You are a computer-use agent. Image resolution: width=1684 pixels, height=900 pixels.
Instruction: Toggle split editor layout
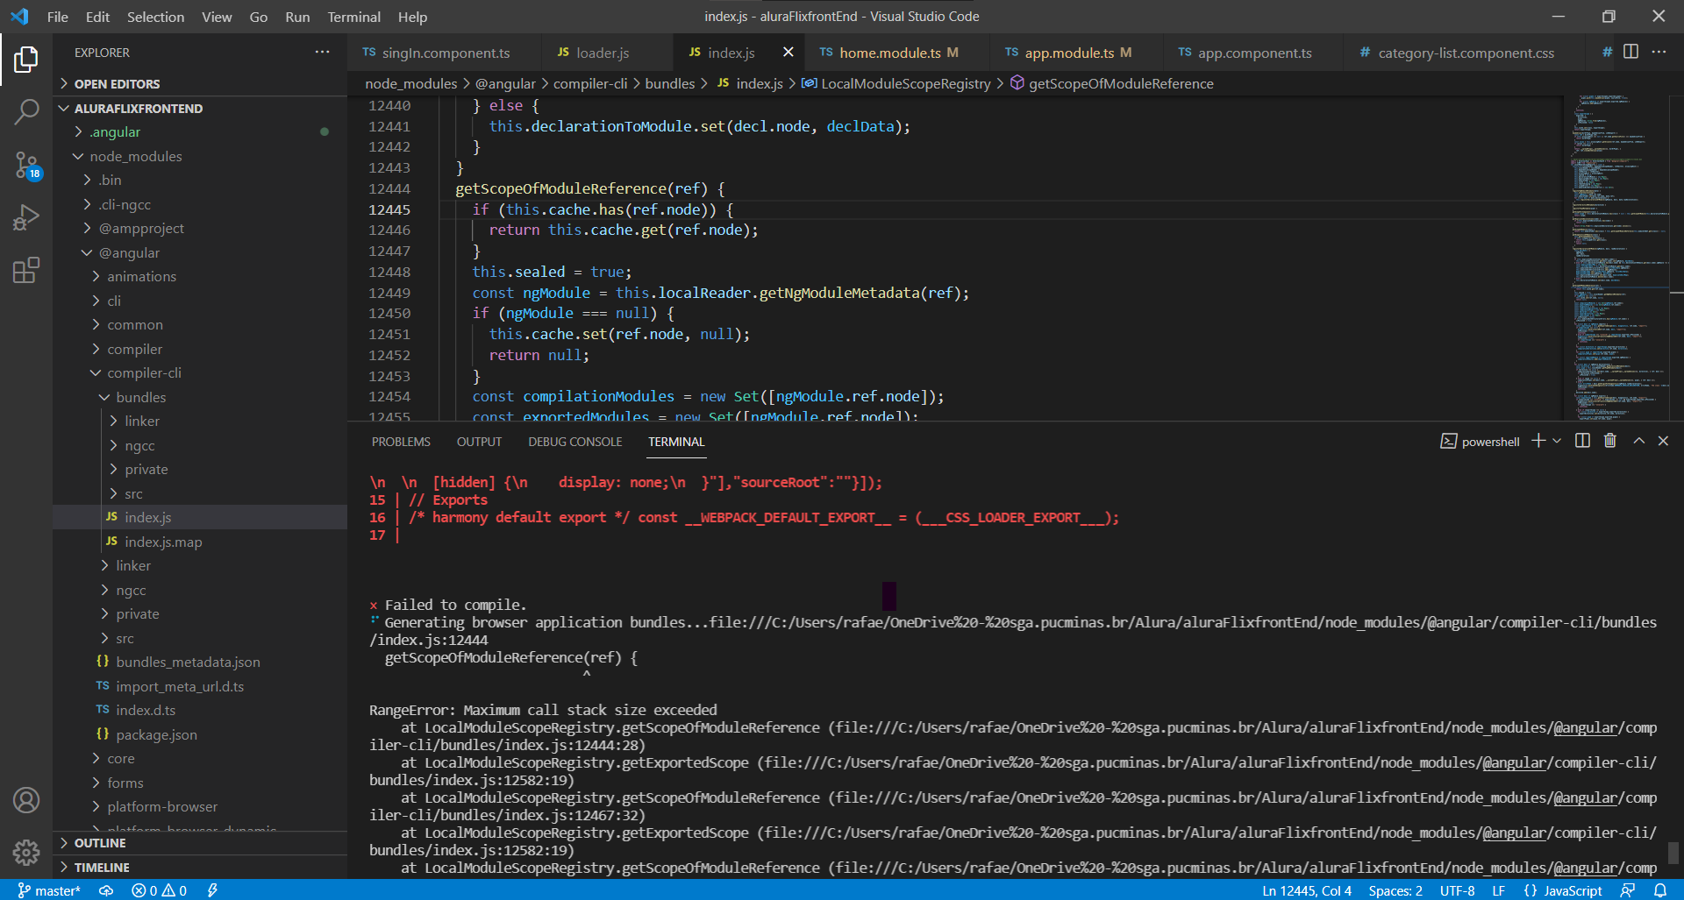[x=1631, y=52]
